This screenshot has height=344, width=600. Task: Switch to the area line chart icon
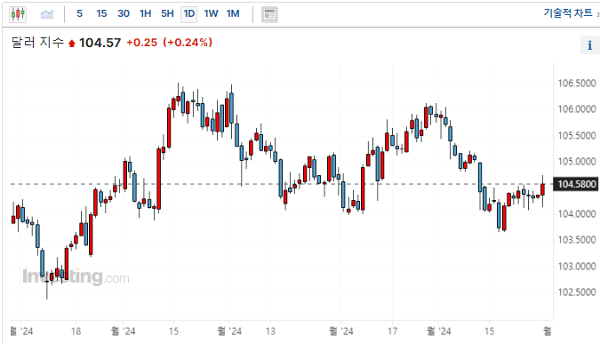(x=47, y=14)
